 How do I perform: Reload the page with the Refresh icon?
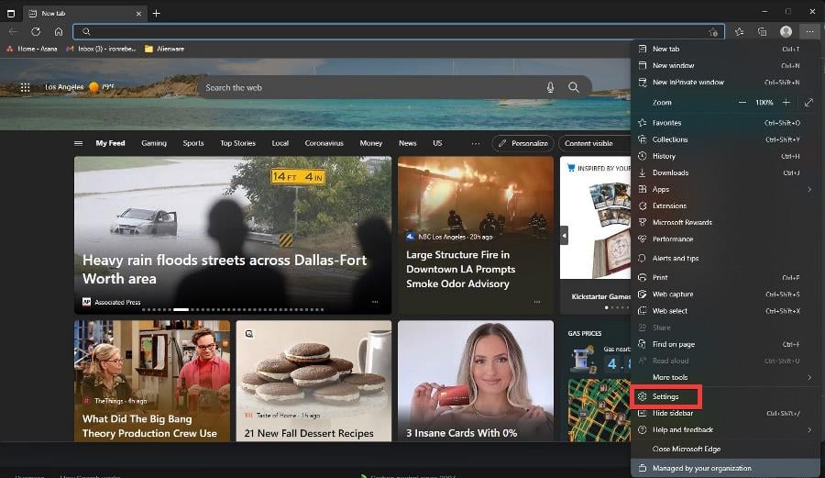(x=36, y=31)
